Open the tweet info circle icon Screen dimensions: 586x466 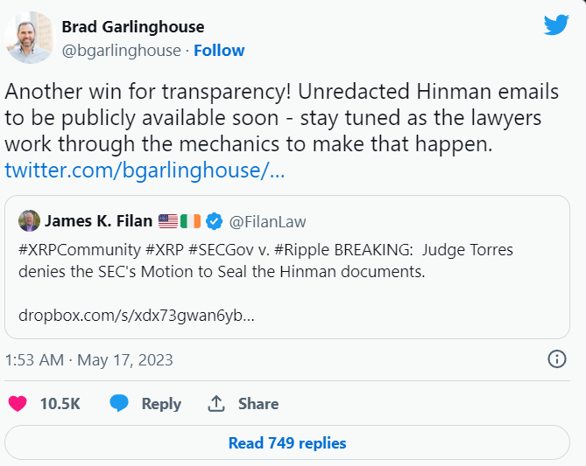(x=556, y=358)
